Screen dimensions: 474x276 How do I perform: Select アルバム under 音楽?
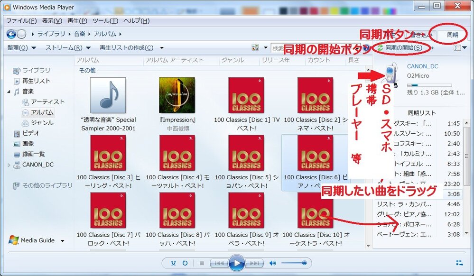42,112
